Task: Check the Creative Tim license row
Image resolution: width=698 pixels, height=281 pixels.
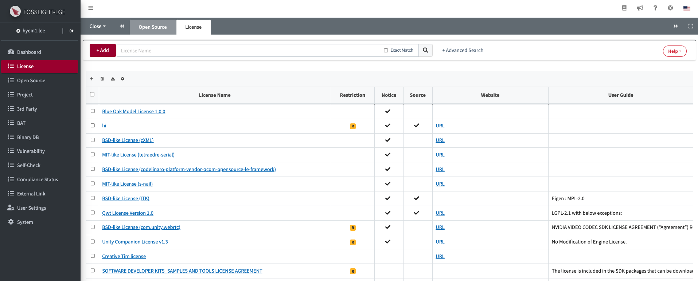Action: (x=93, y=256)
